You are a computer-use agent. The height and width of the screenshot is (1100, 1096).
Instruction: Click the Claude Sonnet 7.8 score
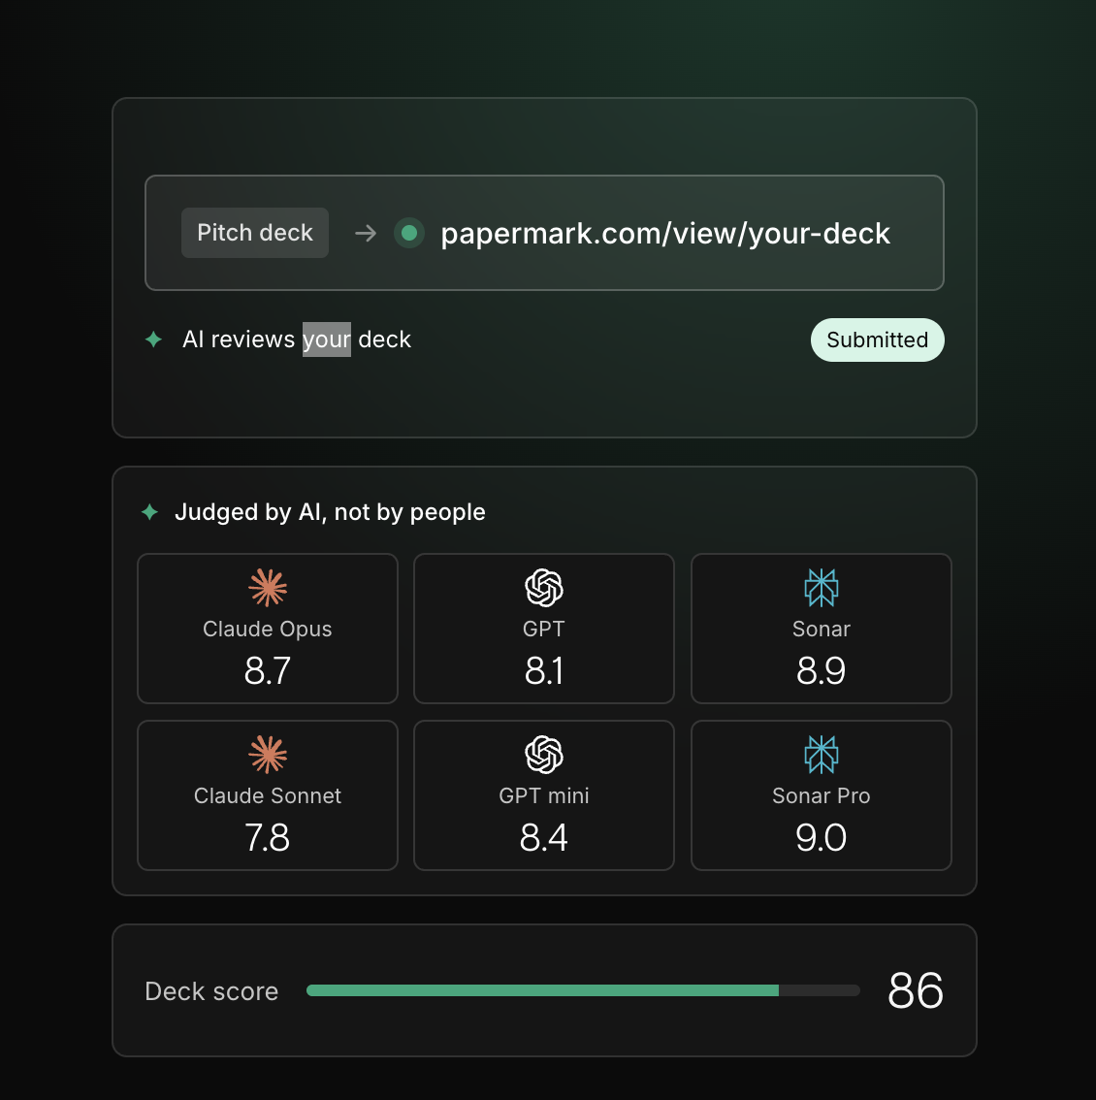click(268, 838)
